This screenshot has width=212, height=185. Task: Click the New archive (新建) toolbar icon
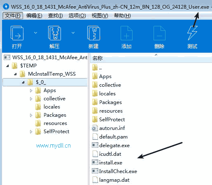point(93,33)
